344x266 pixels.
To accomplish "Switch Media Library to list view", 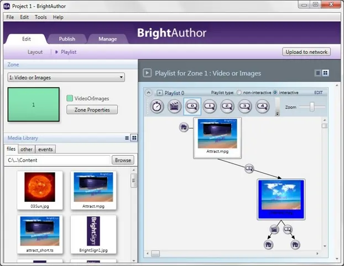I will coord(127,138).
